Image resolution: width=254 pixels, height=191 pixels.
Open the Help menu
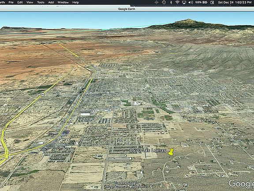(75, 2)
